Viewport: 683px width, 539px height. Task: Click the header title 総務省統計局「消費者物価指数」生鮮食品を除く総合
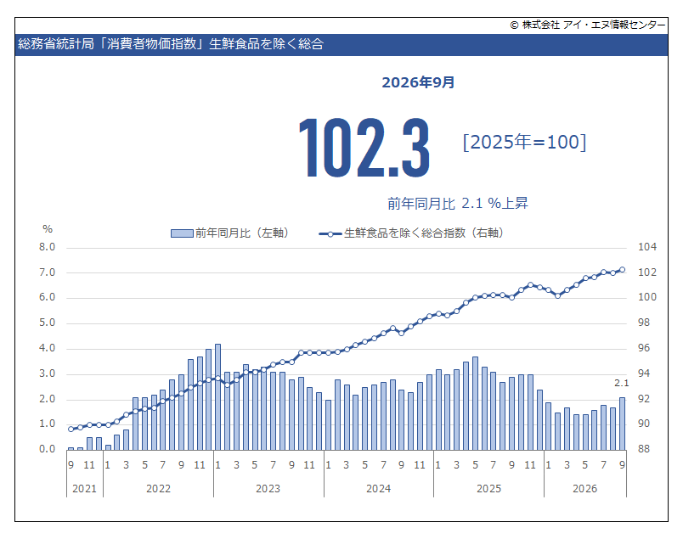pyautogui.click(x=170, y=44)
